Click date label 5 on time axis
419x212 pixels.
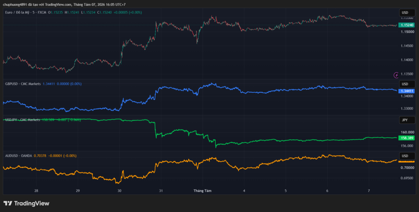[x=285, y=191]
